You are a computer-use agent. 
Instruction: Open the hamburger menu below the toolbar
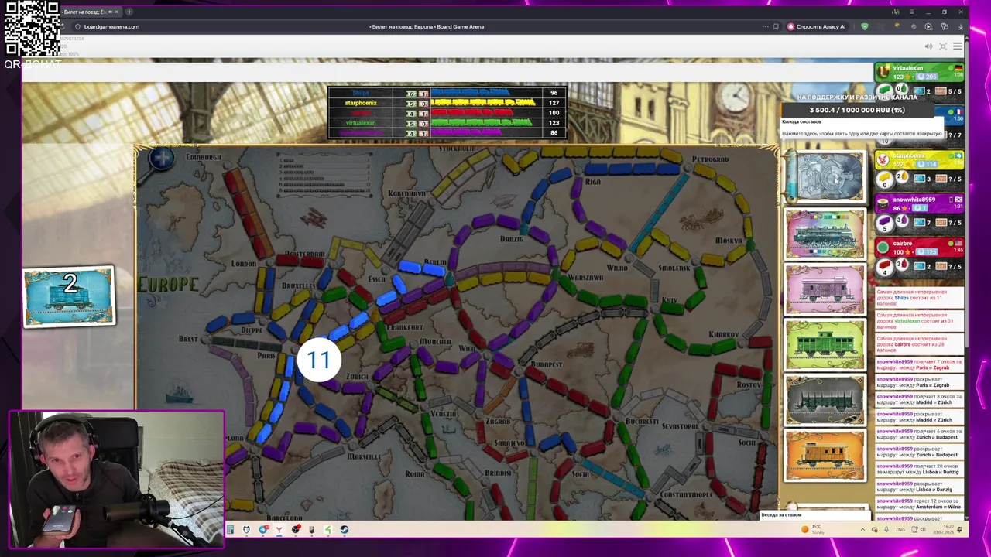[x=958, y=46]
